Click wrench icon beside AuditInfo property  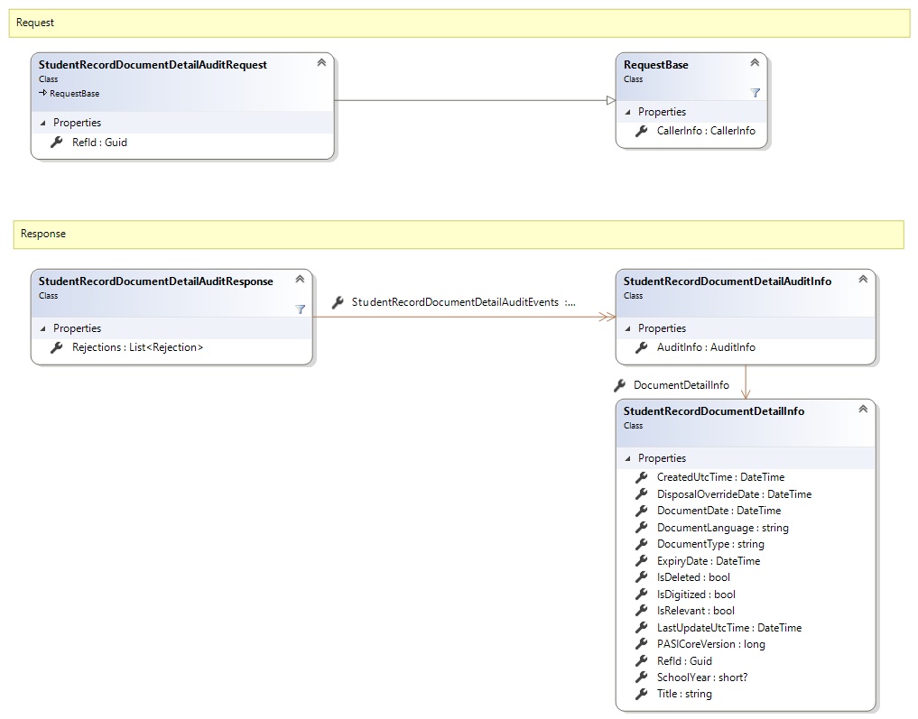click(642, 347)
